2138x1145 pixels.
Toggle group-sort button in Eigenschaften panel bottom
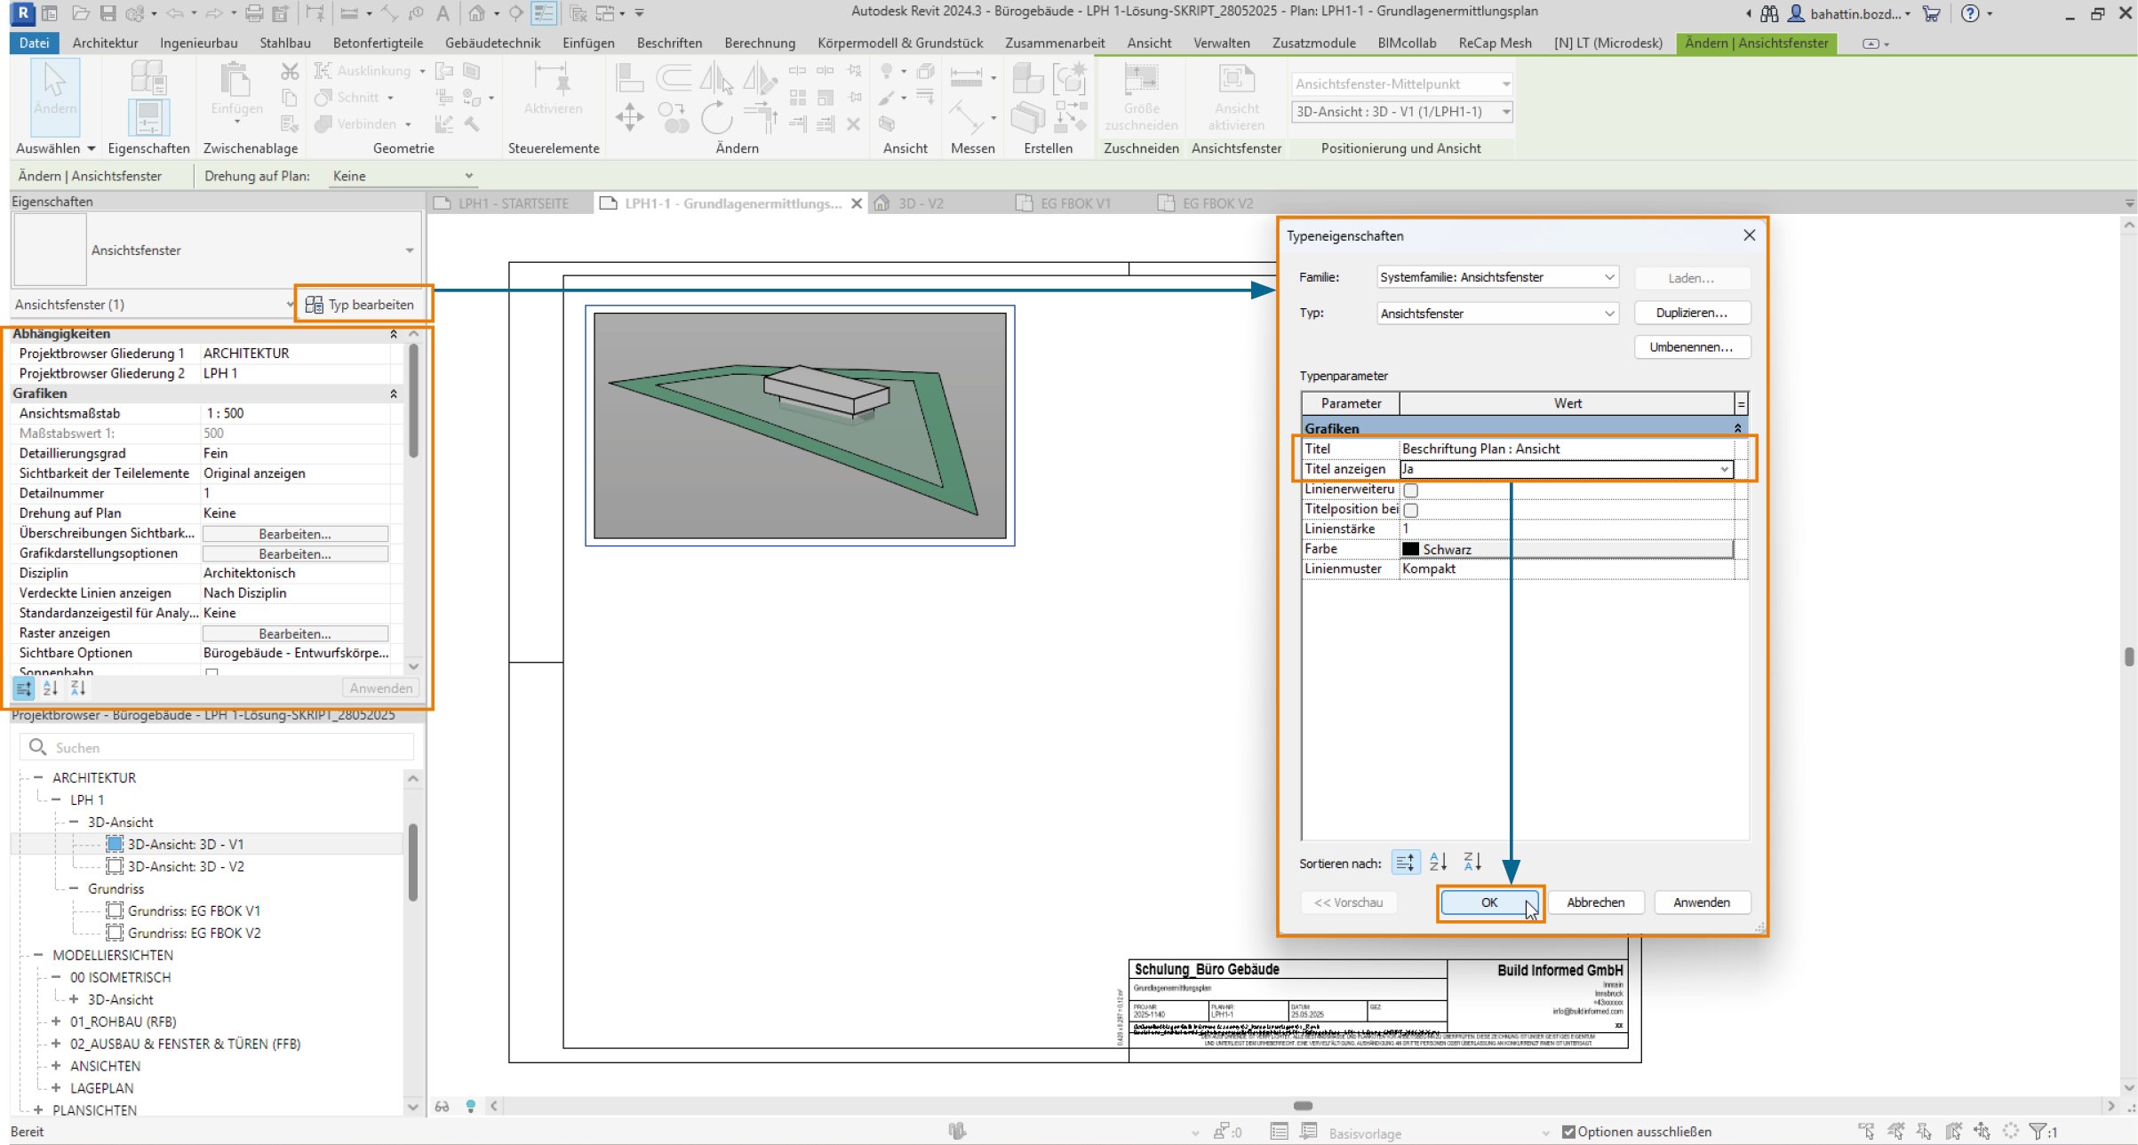pyautogui.click(x=24, y=688)
